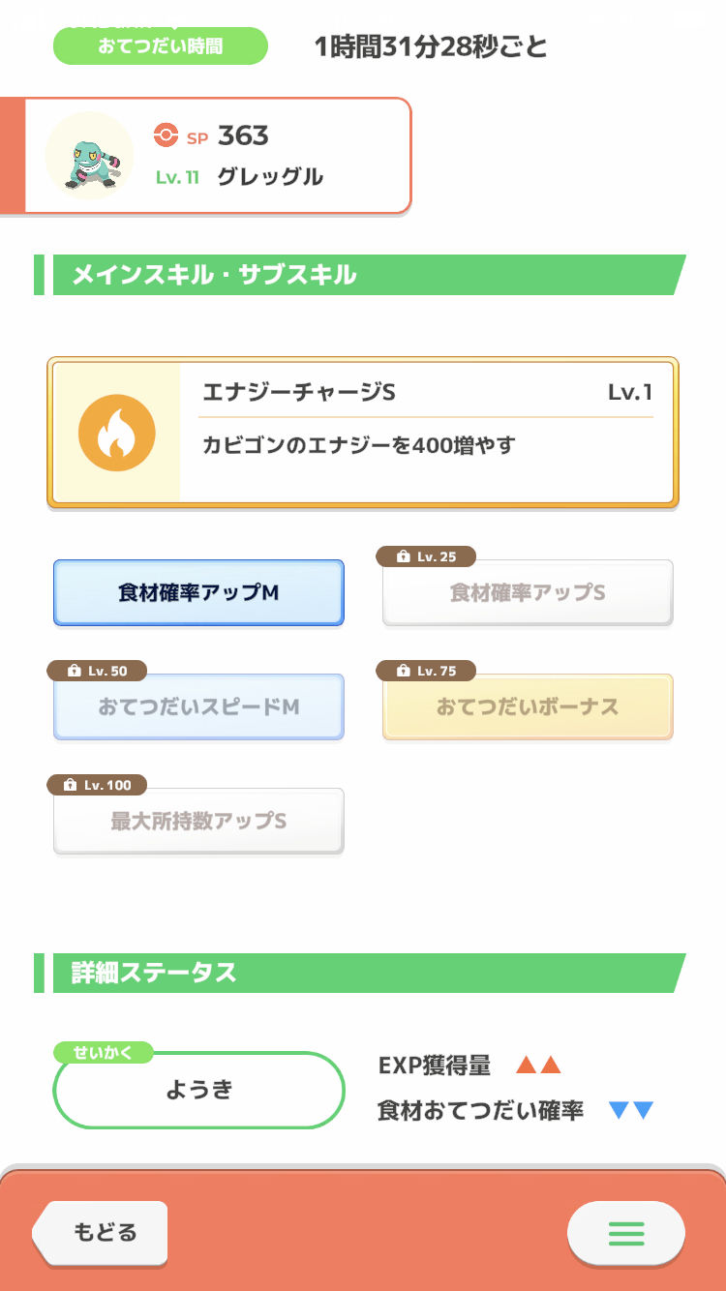Select the locked おてつだいボーナス sub skill
The height and width of the screenshot is (1291, 726).
tap(528, 707)
